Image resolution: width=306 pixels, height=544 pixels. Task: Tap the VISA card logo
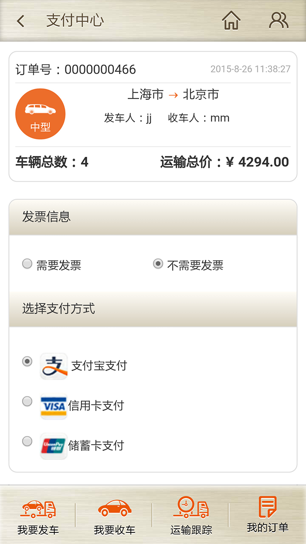coord(54,406)
